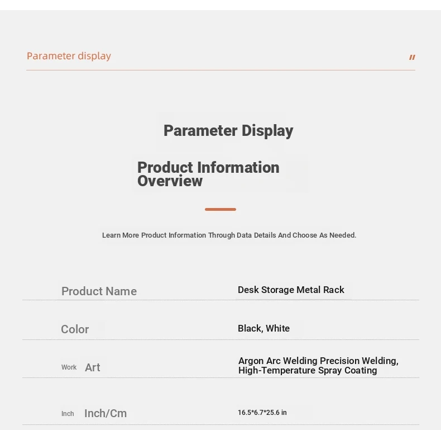Image resolution: width=441 pixels, height=430 pixels.
Task: Click the small 'Inch' label text
Action: click(68, 414)
